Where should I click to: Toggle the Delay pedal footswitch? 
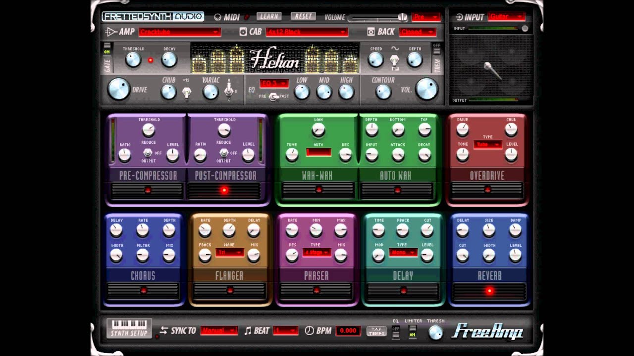click(x=403, y=291)
